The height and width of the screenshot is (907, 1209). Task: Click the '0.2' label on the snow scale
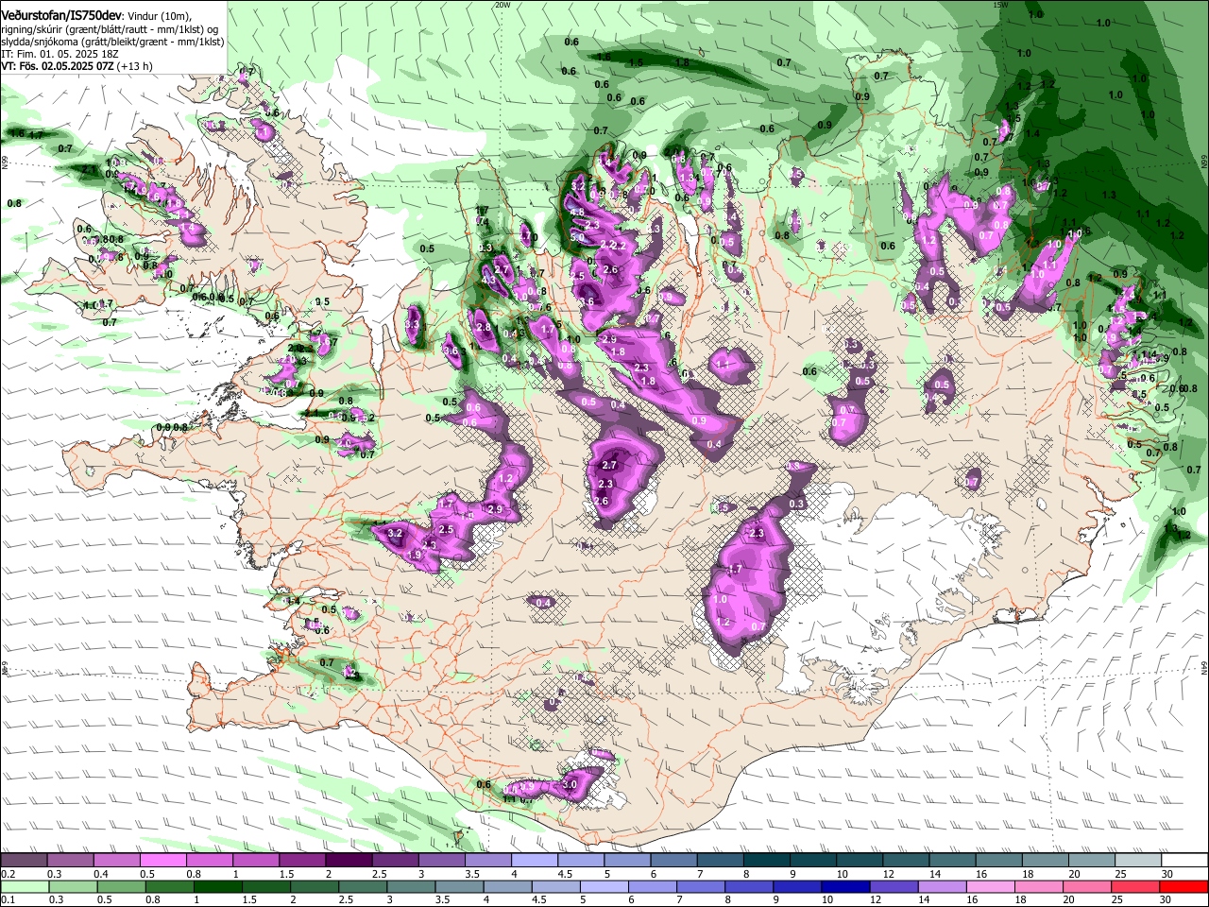coord(9,874)
